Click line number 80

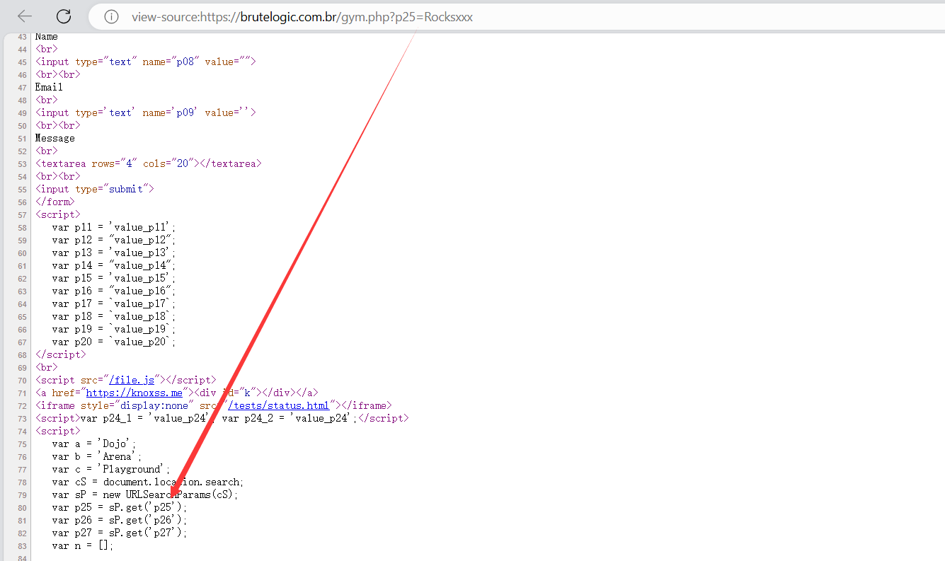tap(21, 508)
